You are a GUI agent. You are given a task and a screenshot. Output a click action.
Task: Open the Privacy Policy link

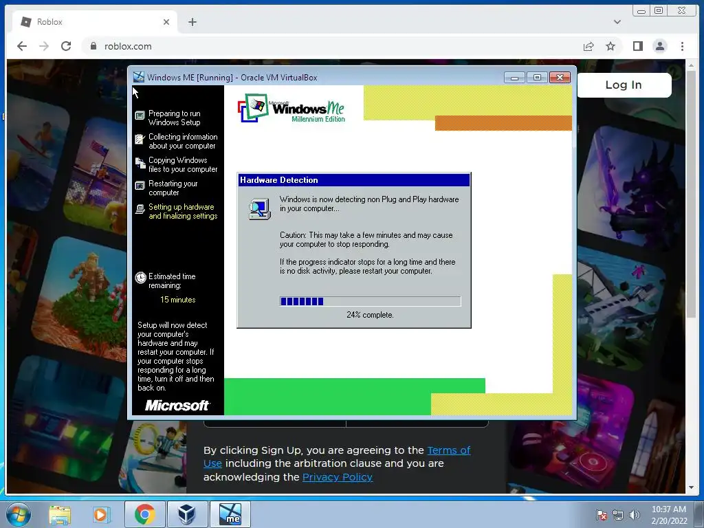(x=337, y=477)
